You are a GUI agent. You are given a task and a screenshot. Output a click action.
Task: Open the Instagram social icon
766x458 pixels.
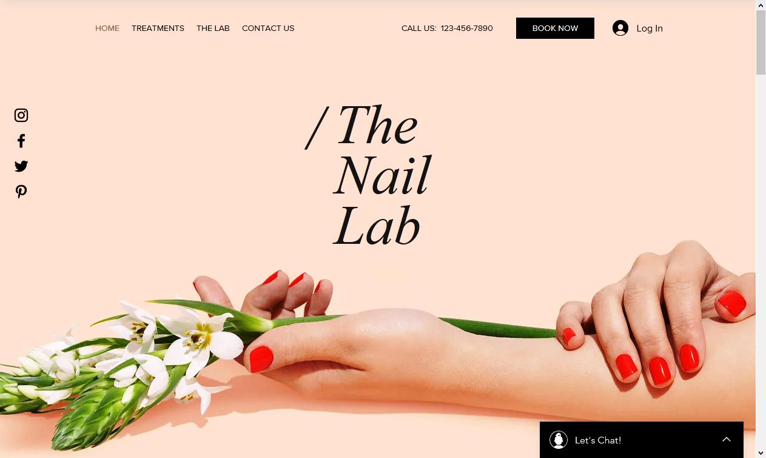[x=21, y=115]
